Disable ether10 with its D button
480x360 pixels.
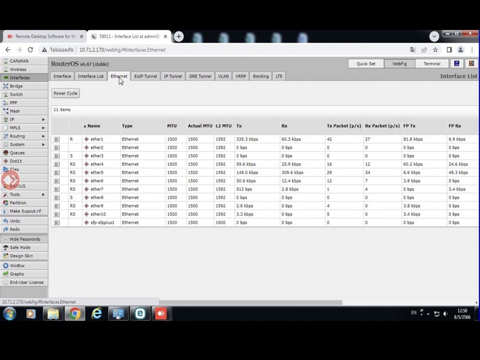pos(56,214)
